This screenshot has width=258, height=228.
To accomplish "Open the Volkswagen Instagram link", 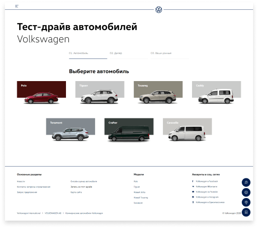I will 207,197.
